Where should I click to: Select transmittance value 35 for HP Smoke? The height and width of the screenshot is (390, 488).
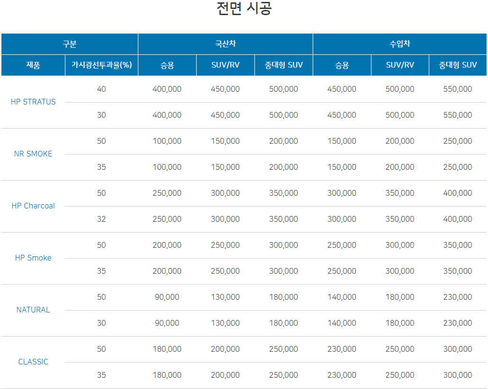(x=101, y=271)
